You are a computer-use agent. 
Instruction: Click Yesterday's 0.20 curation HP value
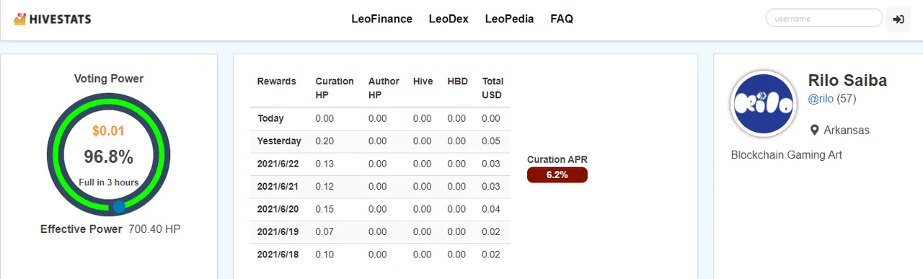(x=324, y=141)
